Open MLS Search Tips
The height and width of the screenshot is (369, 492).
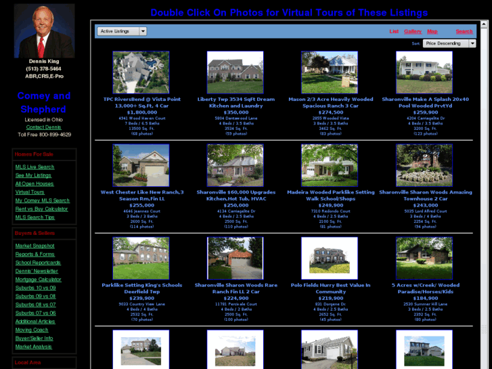(35, 217)
